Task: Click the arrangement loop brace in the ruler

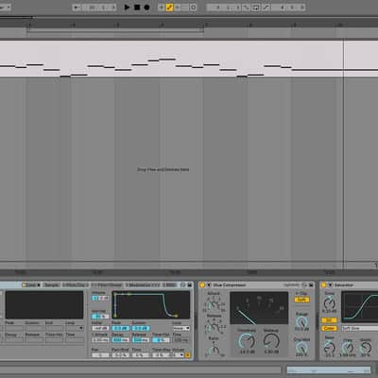Action: coord(115,30)
